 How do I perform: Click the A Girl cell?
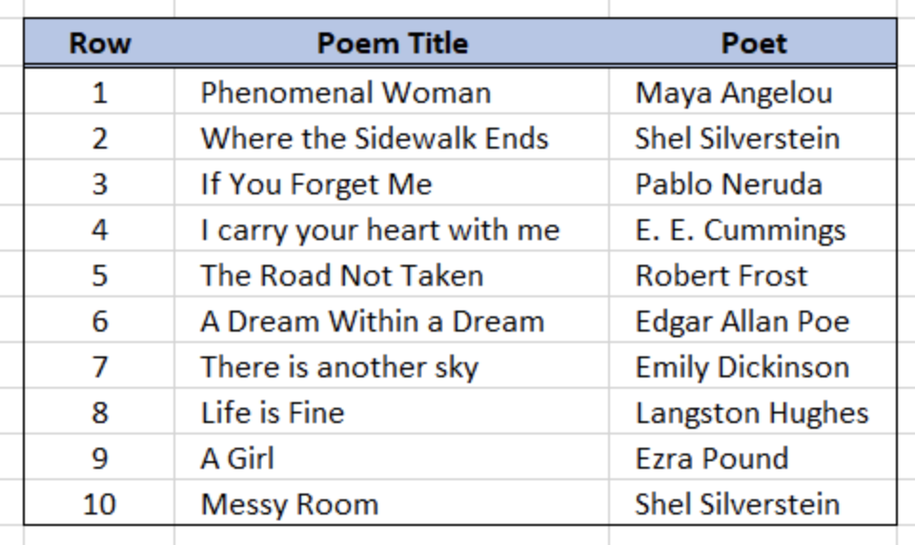pos(392,457)
